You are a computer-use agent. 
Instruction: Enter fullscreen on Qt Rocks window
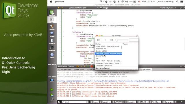(x=137, y=36)
